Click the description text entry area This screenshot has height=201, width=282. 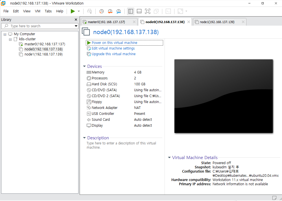click(121, 145)
